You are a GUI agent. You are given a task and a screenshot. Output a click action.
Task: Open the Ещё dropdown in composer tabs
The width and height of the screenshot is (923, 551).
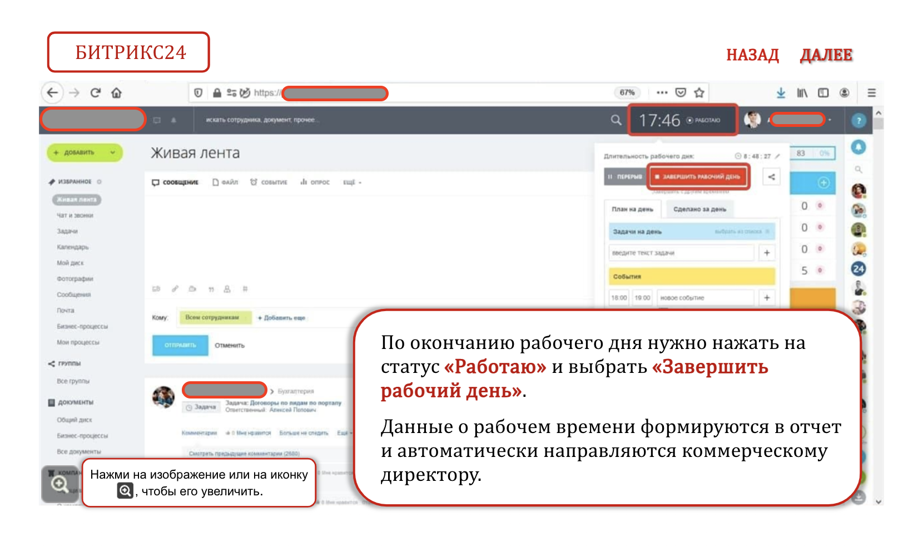(x=352, y=183)
